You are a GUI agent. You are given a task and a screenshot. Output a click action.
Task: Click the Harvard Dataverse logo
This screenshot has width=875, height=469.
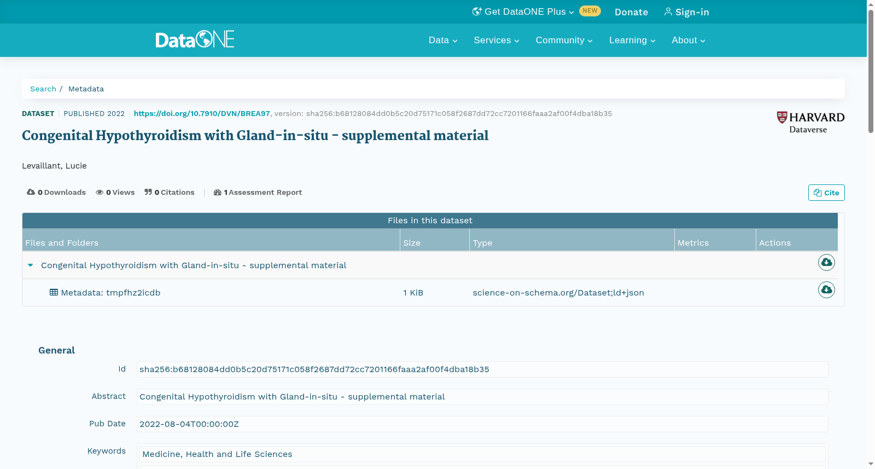[810, 123]
